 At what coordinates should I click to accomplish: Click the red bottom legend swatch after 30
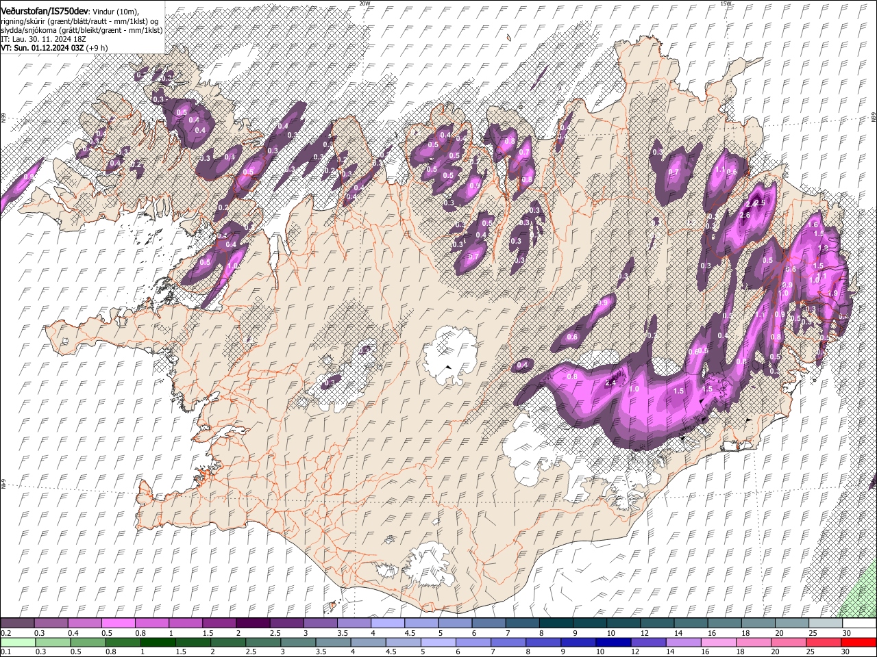coord(859,643)
